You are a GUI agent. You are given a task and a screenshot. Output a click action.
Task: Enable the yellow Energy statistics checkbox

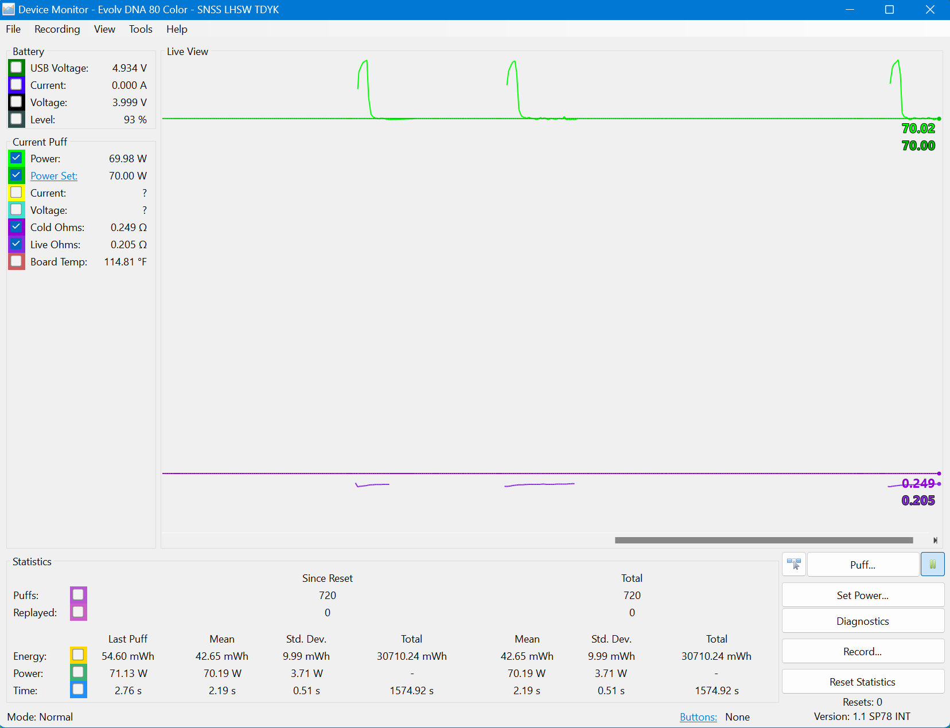pos(79,655)
